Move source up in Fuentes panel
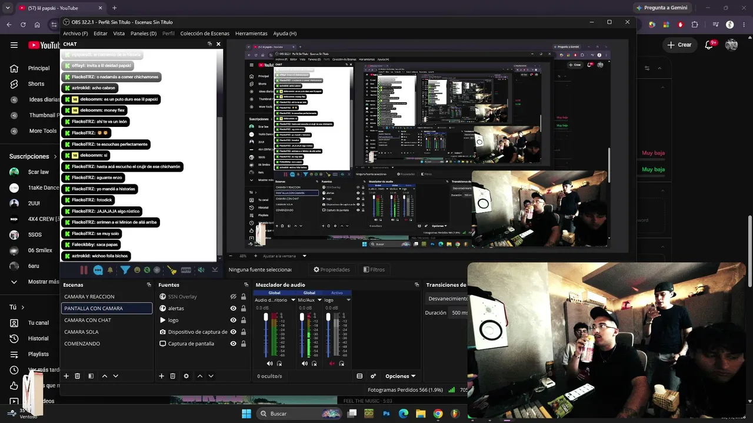The width and height of the screenshot is (753, 423). 200,376
